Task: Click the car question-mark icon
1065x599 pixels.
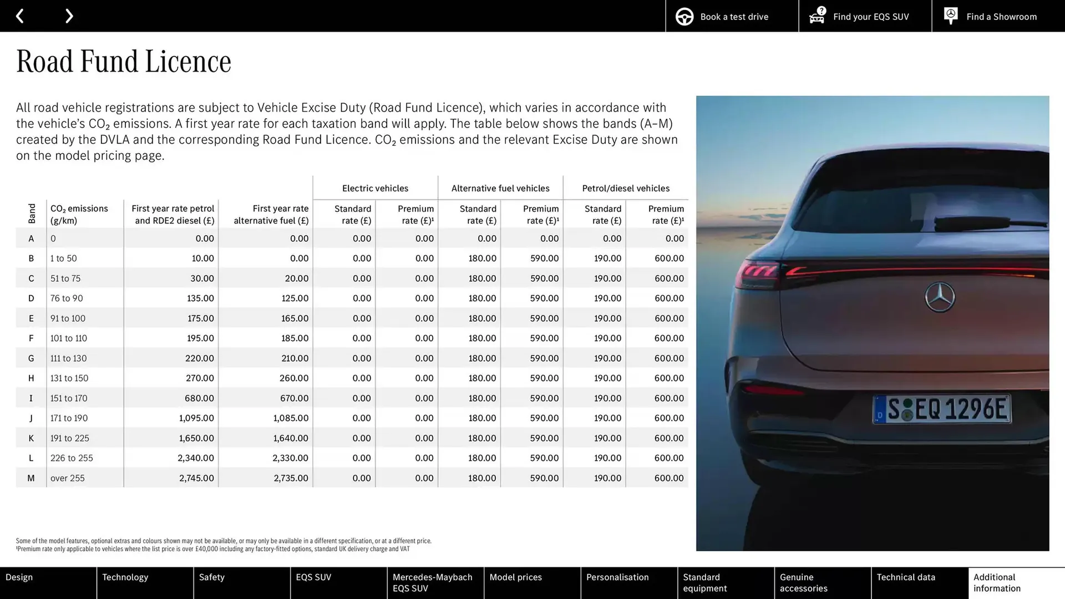Action: click(x=816, y=17)
